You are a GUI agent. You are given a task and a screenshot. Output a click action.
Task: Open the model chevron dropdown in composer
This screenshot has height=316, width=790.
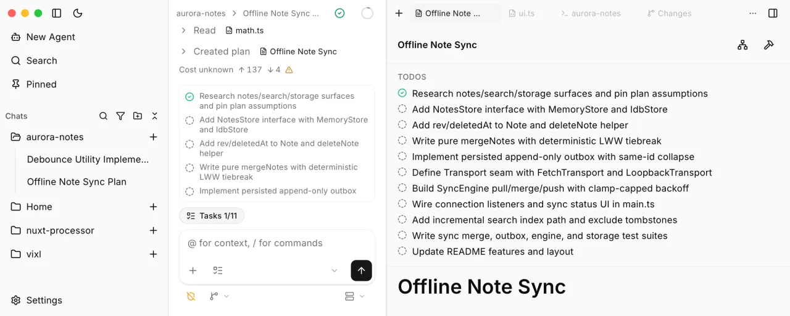coord(335,270)
